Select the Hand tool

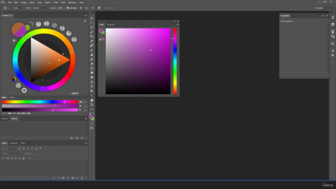[92, 100]
